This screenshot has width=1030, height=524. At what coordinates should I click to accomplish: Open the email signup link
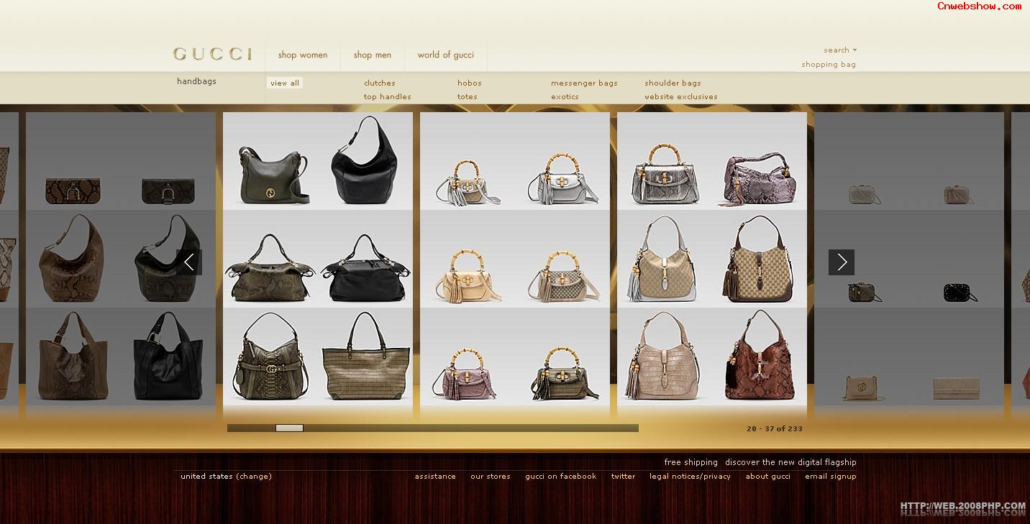click(831, 476)
